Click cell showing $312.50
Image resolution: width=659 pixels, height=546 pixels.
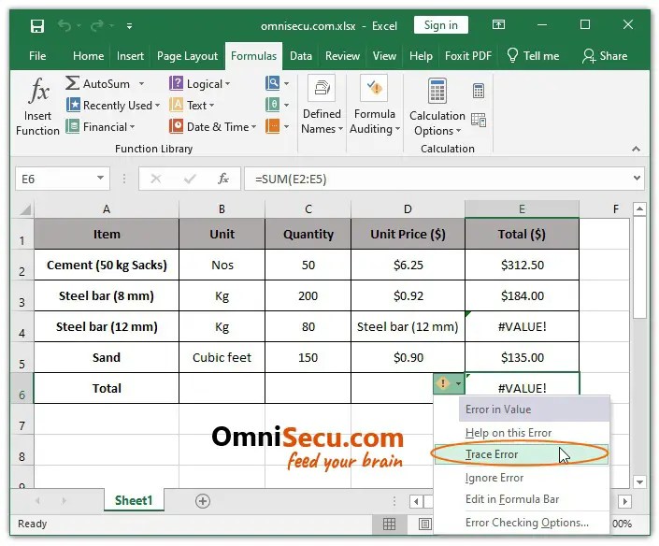click(x=522, y=265)
